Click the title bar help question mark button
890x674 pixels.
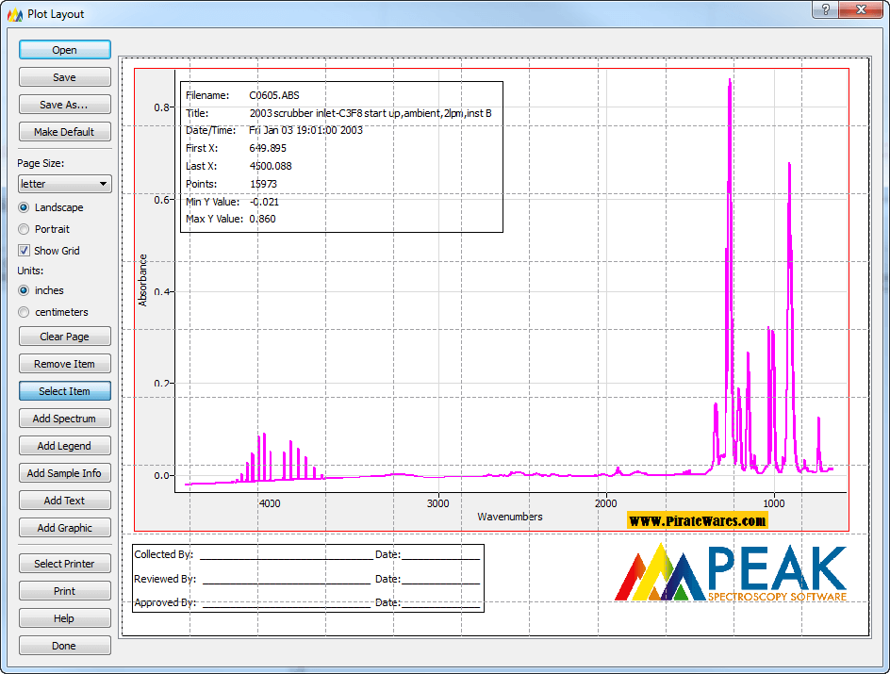(826, 9)
